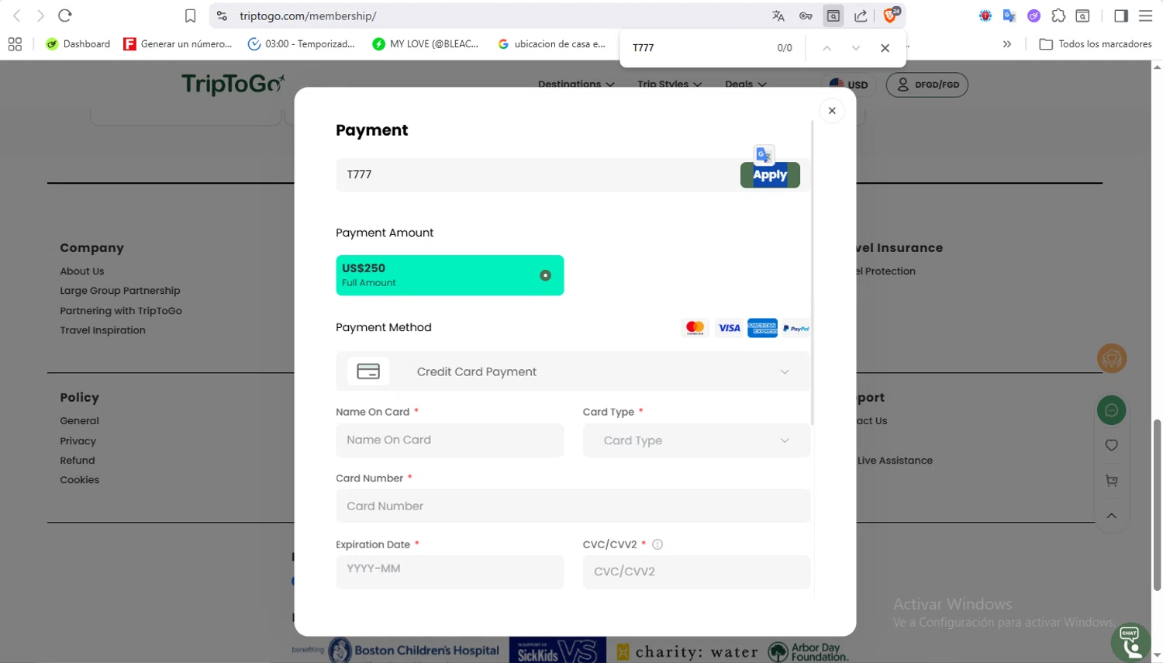Expand the Deals menu
This screenshot has width=1163, height=663.
(745, 84)
